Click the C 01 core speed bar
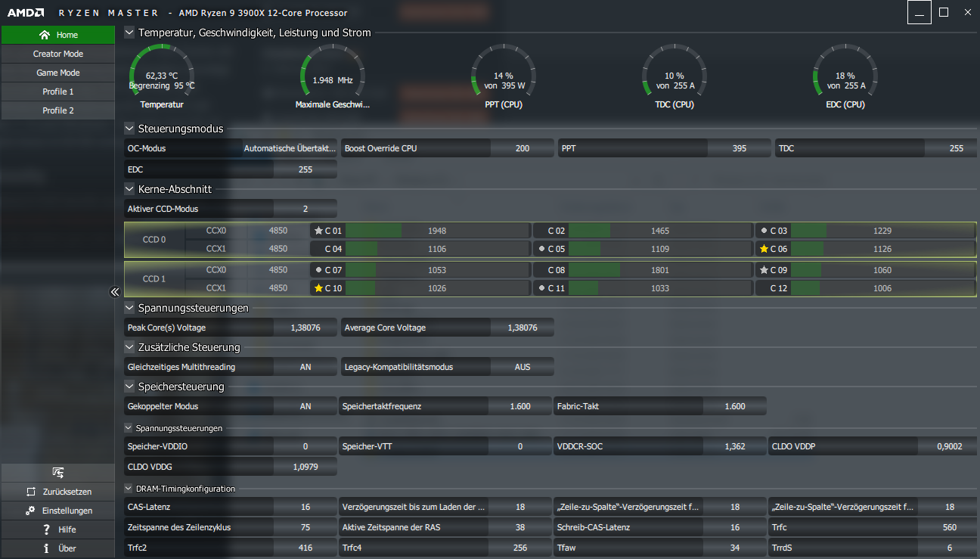 [436, 231]
